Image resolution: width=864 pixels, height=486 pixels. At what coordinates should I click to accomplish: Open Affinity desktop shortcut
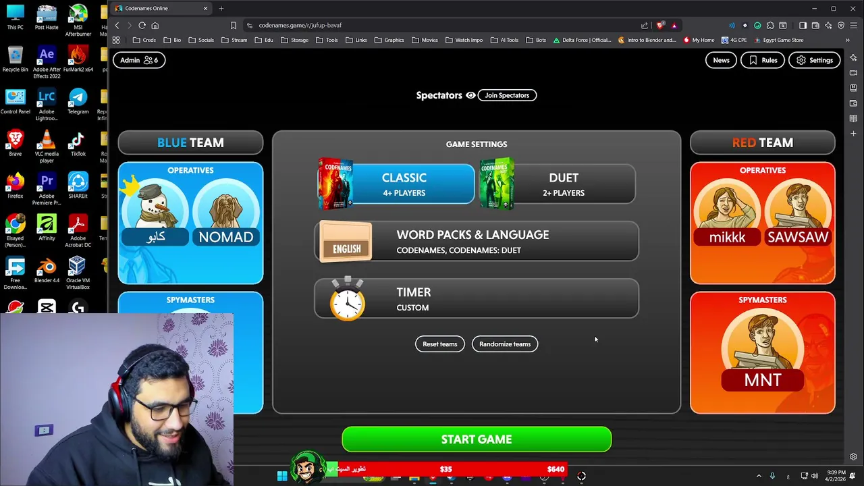(47, 228)
